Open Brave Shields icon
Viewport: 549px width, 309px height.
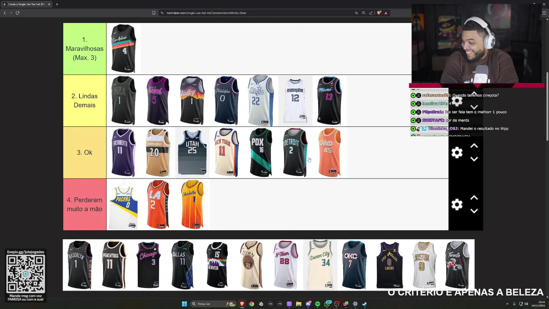point(379,13)
